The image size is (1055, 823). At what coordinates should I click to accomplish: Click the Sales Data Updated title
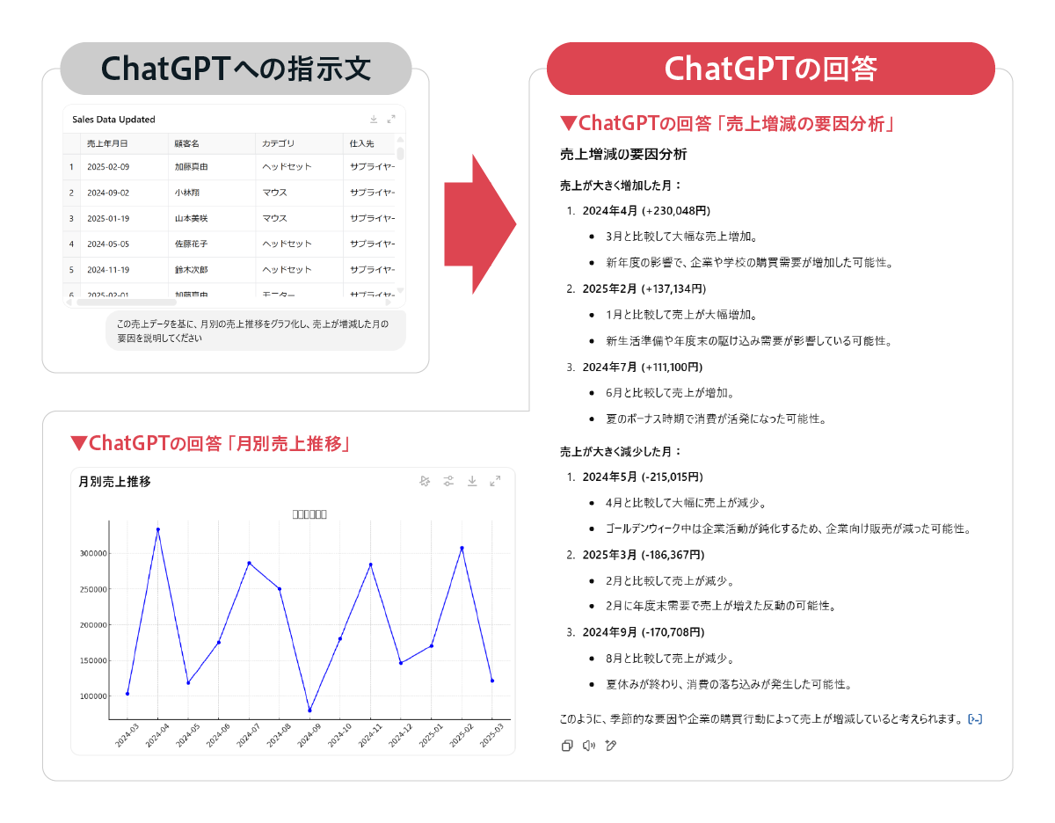113,120
